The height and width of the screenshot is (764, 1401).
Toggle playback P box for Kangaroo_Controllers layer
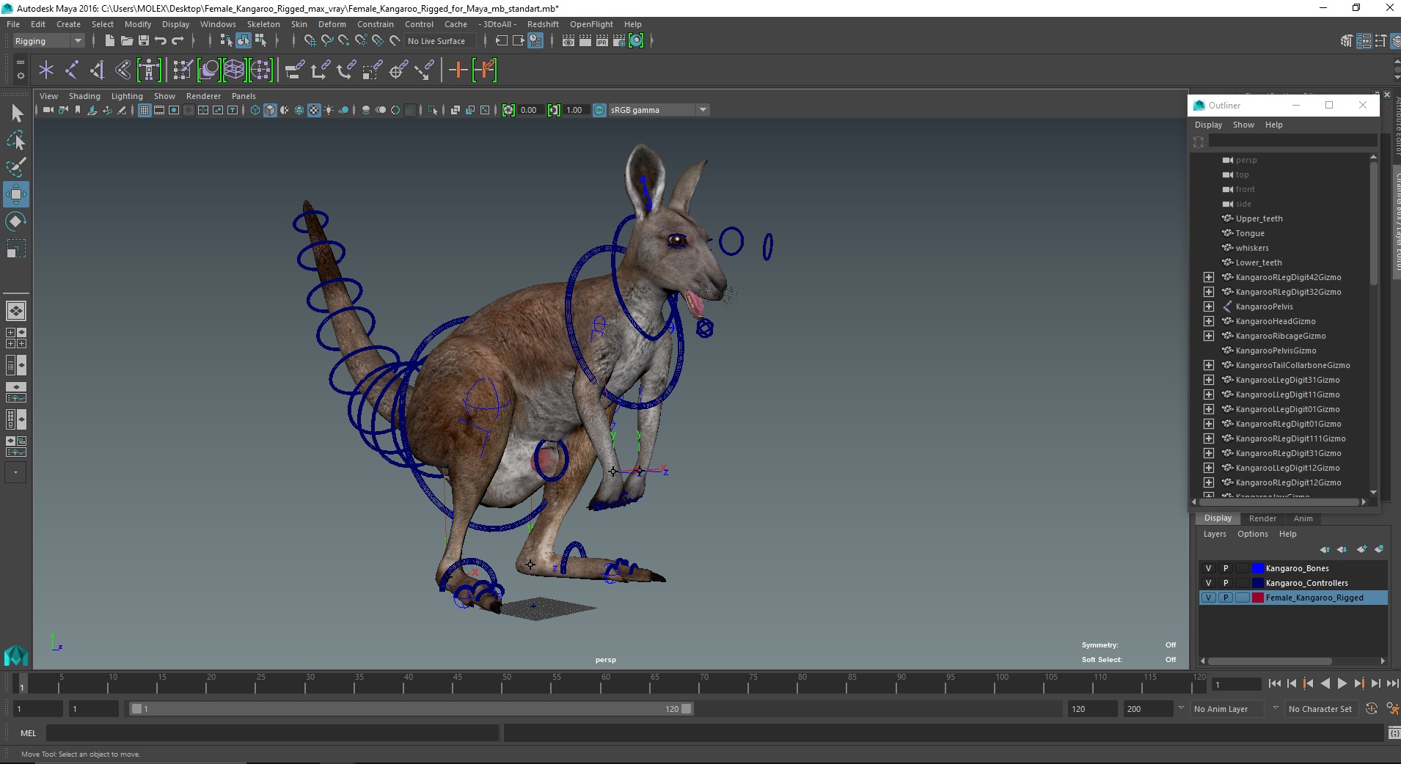click(1225, 583)
